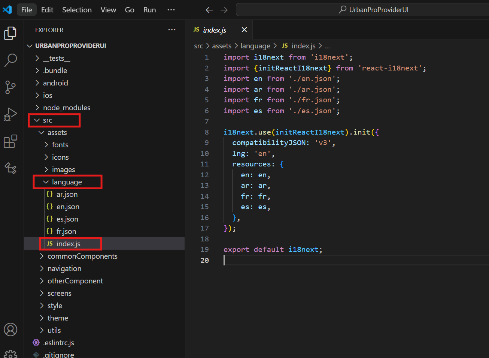The width and height of the screenshot is (489, 358).
Task: Open the Source Control view icon
Action: point(10,87)
